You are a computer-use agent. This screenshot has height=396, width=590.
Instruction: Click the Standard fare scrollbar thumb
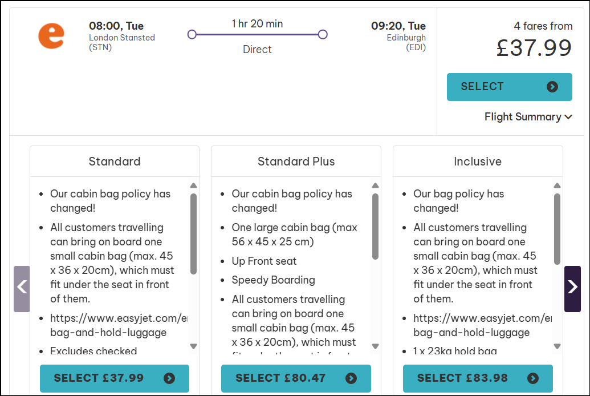point(193,234)
